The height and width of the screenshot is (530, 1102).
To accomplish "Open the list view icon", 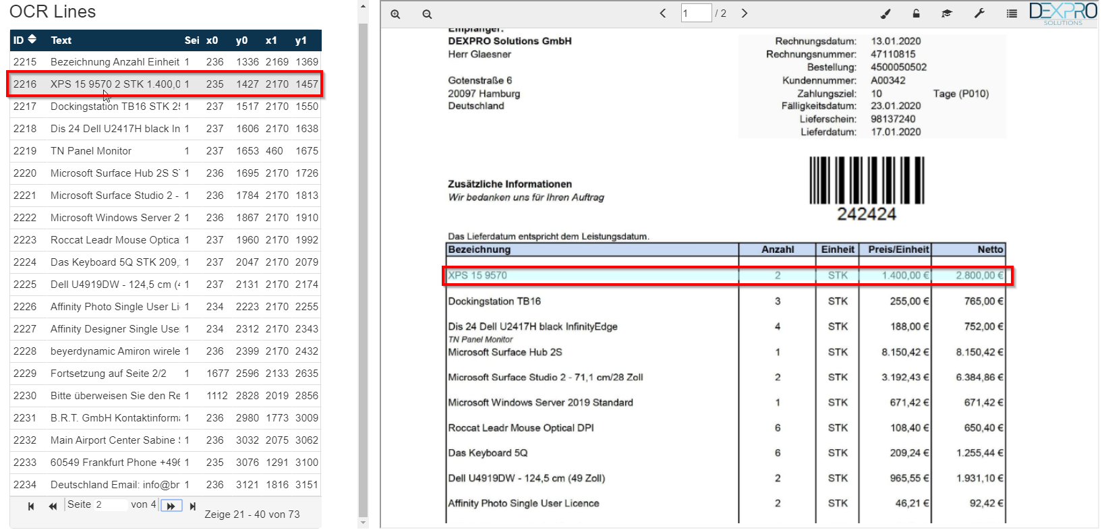I will 1012,13.
